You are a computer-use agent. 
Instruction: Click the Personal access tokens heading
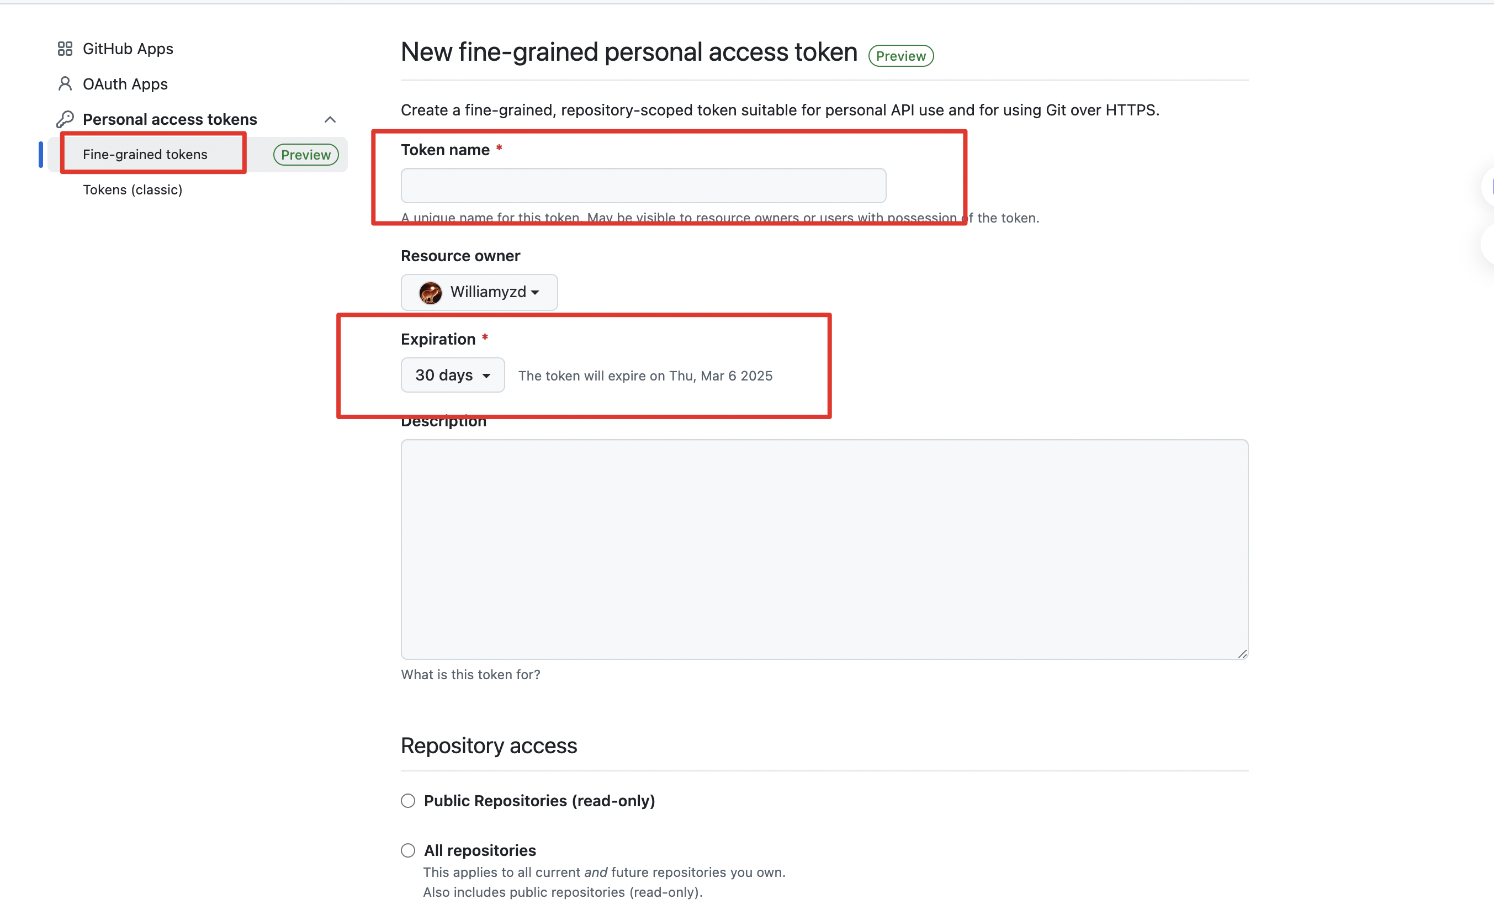tap(169, 119)
